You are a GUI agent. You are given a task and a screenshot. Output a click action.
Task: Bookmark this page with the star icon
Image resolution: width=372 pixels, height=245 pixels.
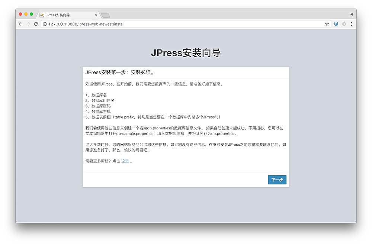(x=327, y=24)
